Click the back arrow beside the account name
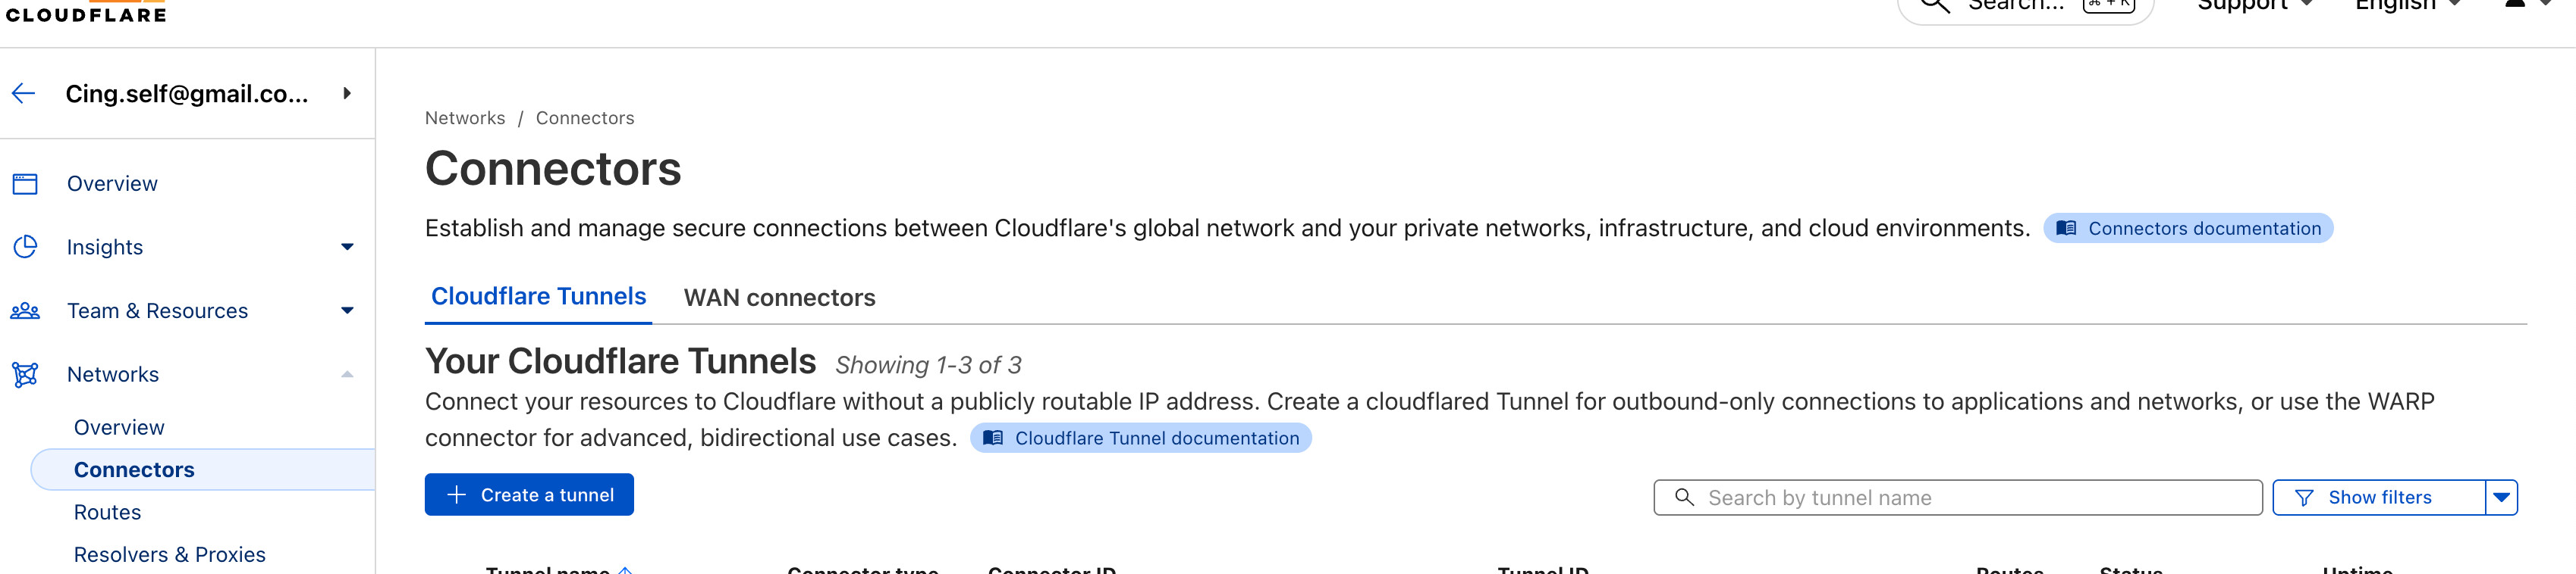Screen dimensions: 2576x574 pos(24,94)
